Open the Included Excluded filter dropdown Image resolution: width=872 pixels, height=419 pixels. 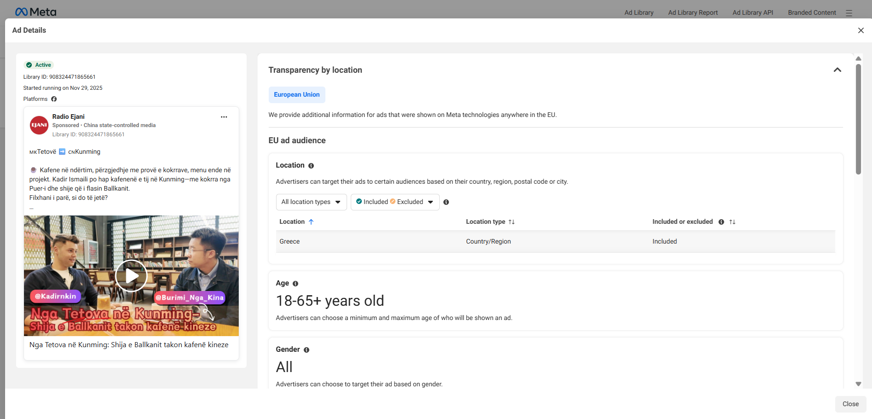click(395, 202)
